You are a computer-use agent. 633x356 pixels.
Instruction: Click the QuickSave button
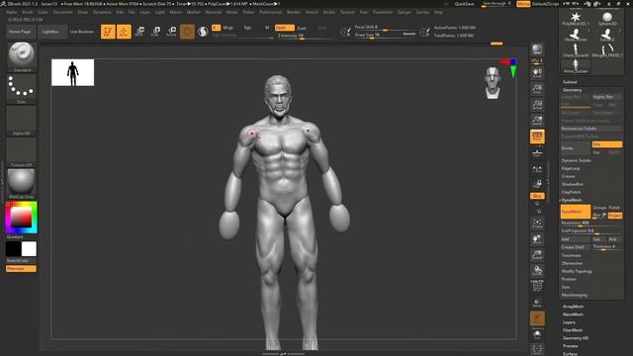(465, 4)
